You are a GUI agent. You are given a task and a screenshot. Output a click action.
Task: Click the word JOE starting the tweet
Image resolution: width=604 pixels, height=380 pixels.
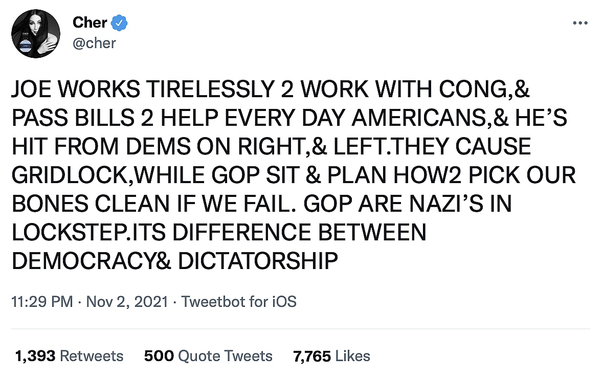pyautogui.click(x=32, y=90)
